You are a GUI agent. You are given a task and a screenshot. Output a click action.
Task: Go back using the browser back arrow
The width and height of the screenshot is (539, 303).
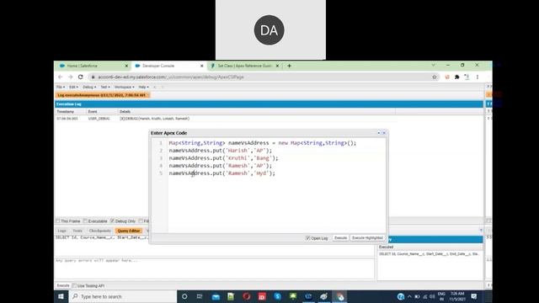61,77
